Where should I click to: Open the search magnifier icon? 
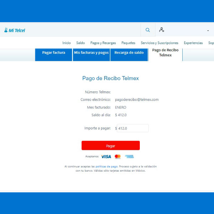pyautogui.click(x=148, y=30)
